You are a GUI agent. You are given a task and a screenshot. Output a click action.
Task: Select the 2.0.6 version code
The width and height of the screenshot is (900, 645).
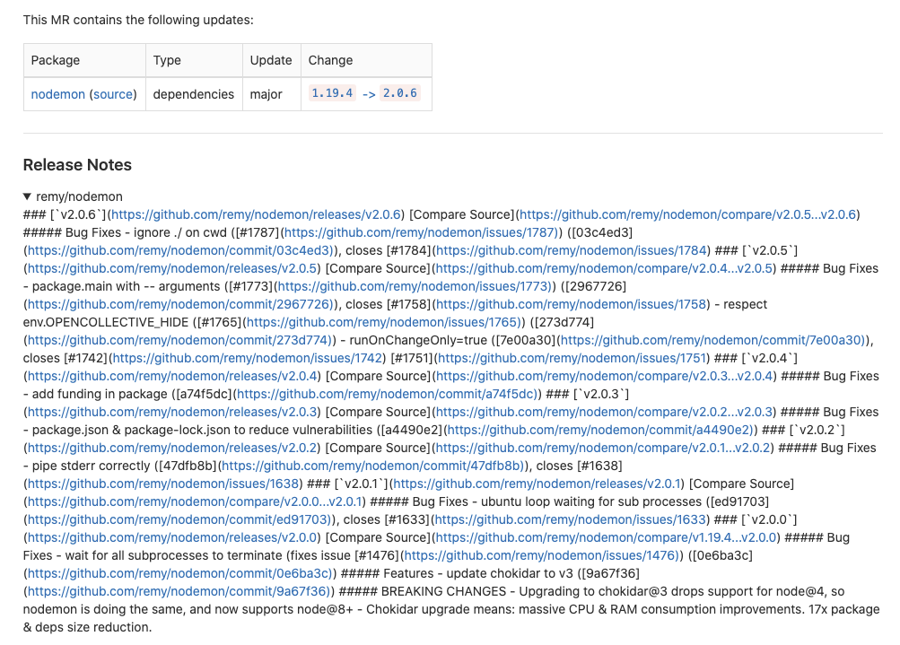click(400, 93)
